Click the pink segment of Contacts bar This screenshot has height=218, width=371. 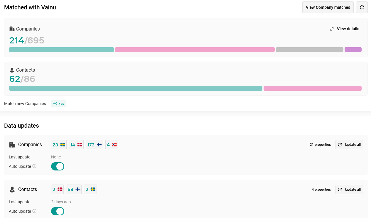[x=312, y=88]
